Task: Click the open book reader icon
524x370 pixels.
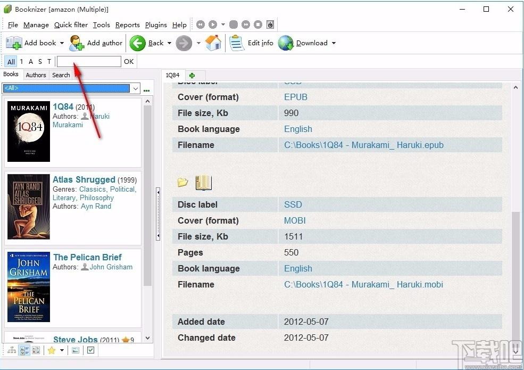Action: tap(204, 183)
